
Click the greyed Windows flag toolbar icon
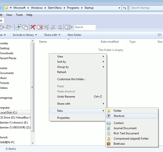click(x=8, y=27)
